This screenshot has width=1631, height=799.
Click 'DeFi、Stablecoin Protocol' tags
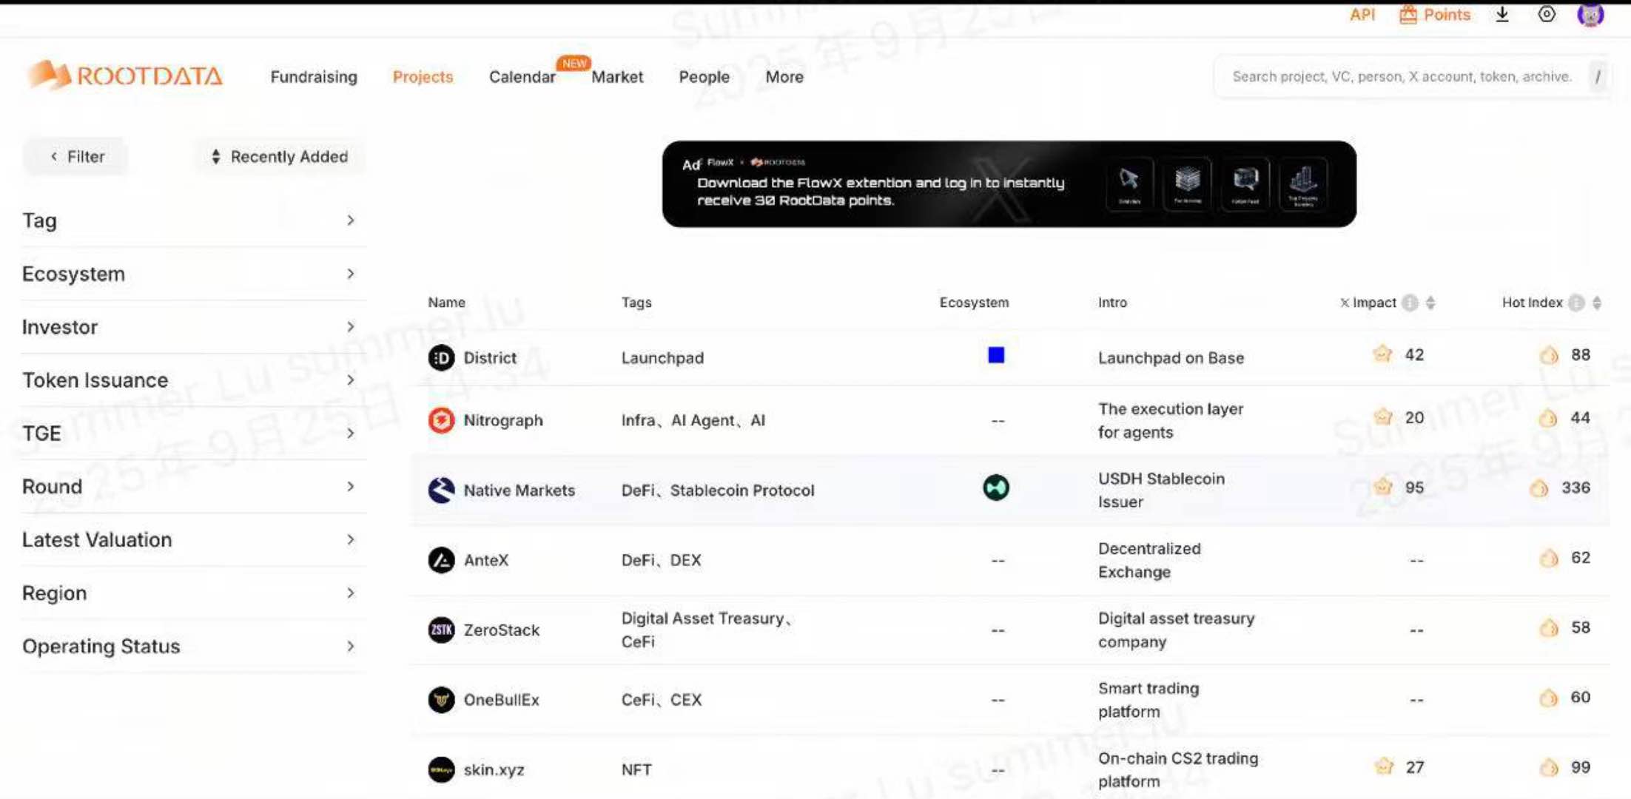718,490
